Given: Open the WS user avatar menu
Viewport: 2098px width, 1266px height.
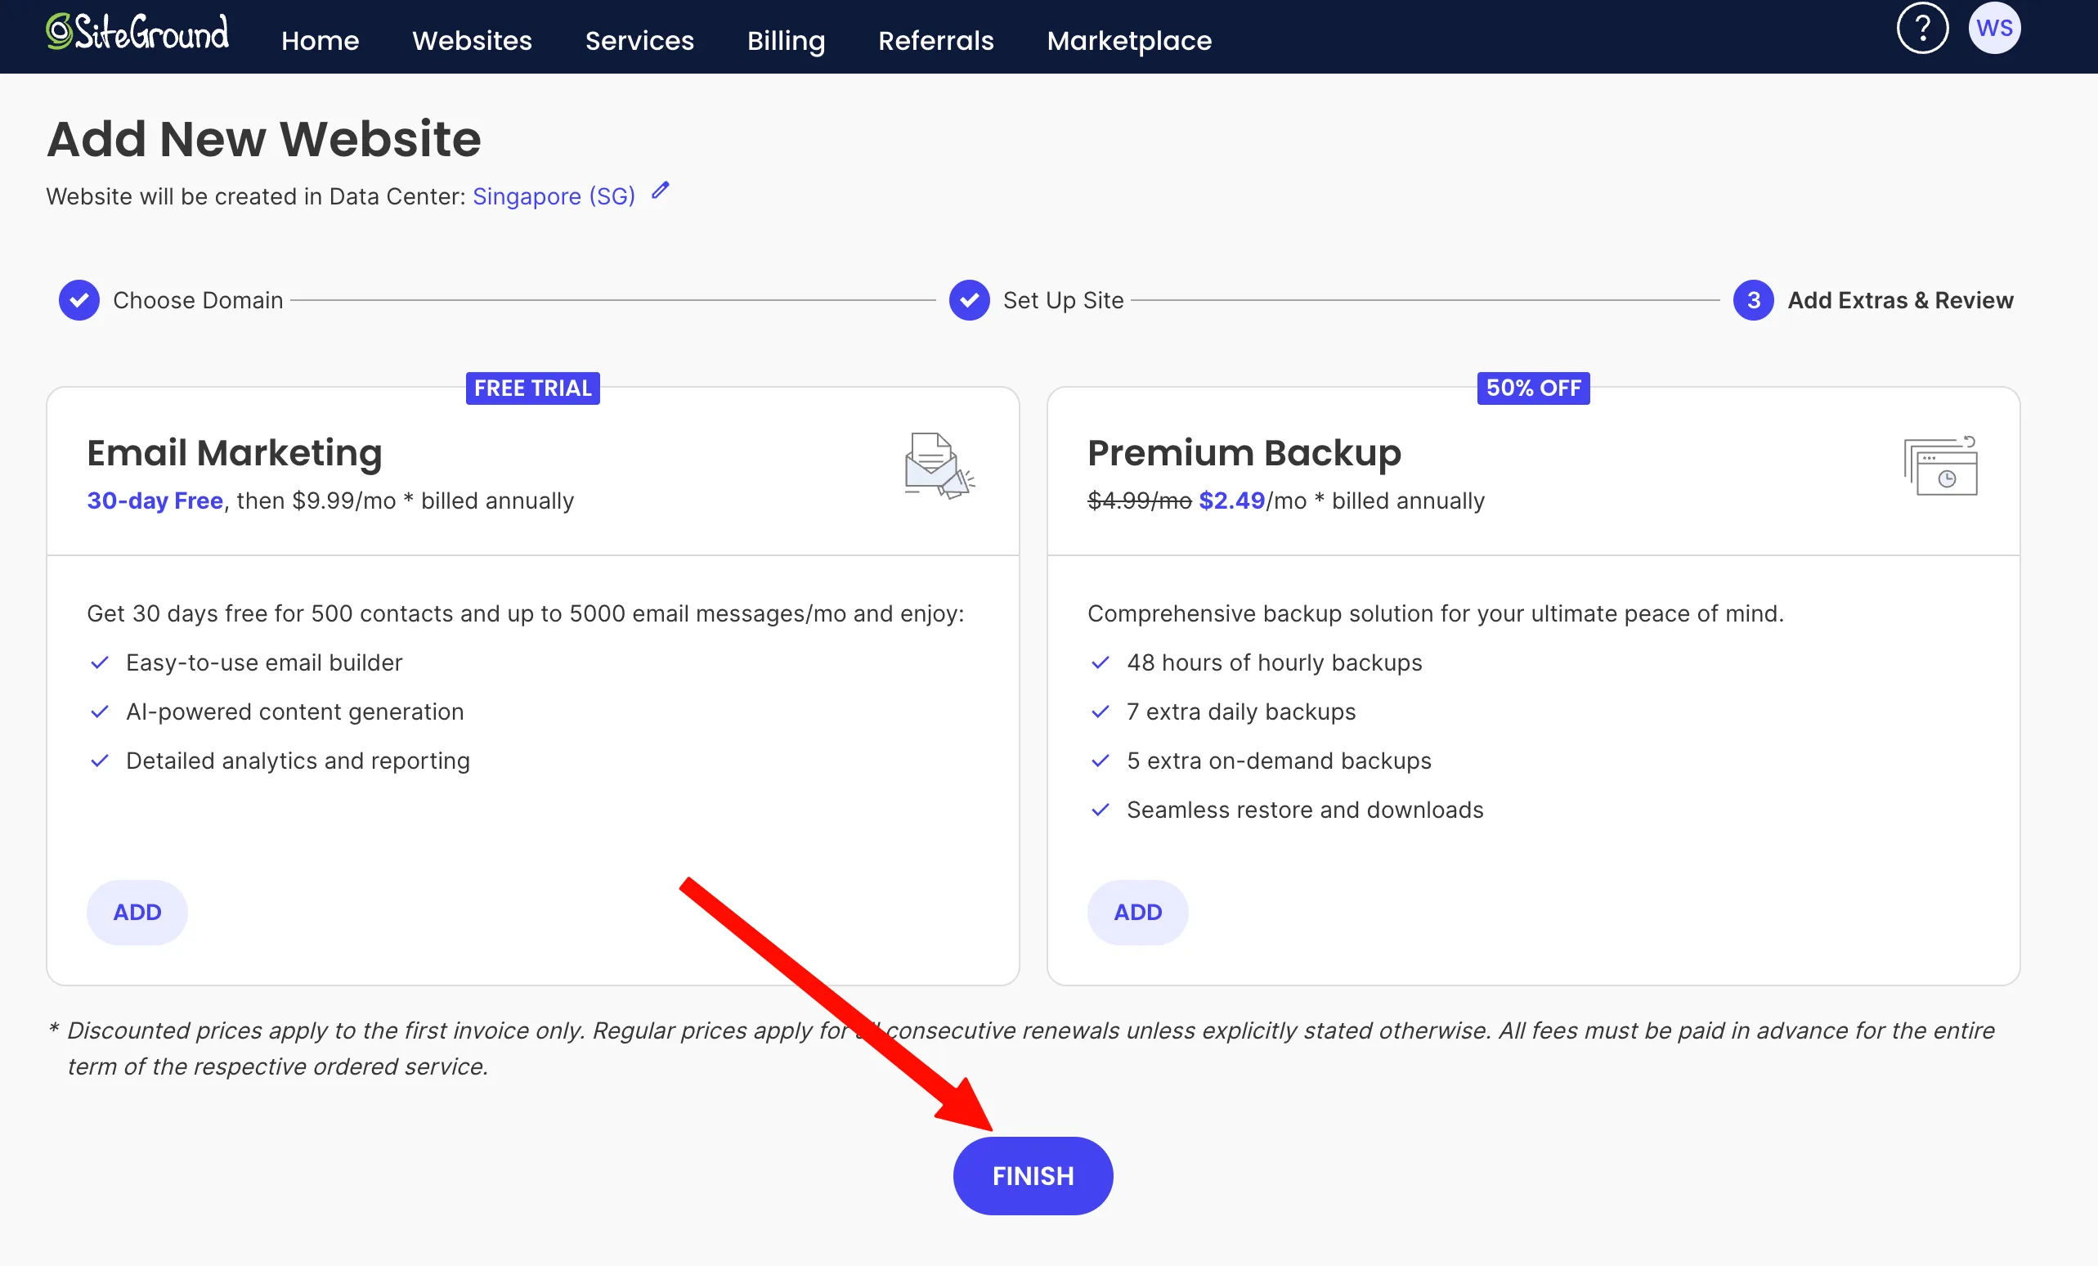Looking at the screenshot, I should pos(1993,28).
